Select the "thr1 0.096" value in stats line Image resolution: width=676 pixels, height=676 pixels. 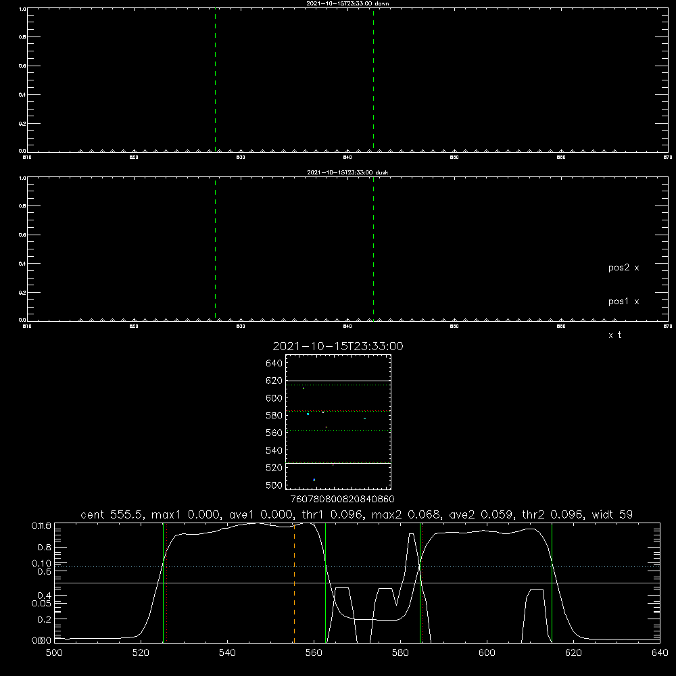(x=331, y=514)
